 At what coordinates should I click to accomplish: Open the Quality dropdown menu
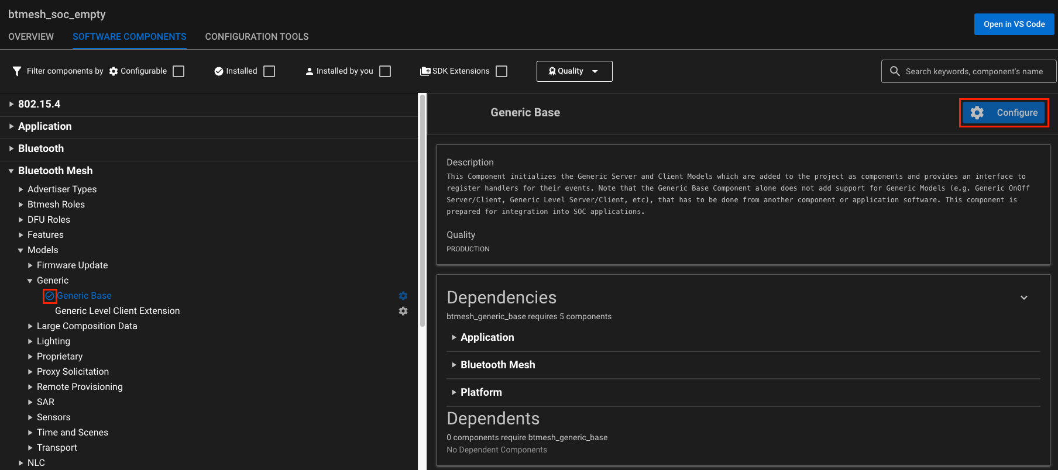point(574,71)
